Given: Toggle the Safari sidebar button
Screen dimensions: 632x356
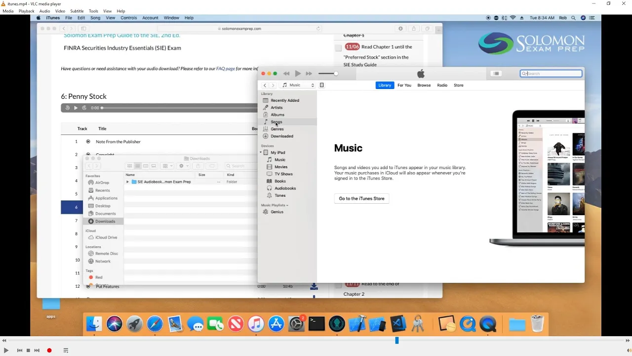Looking at the screenshot, I should tap(83, 29).
